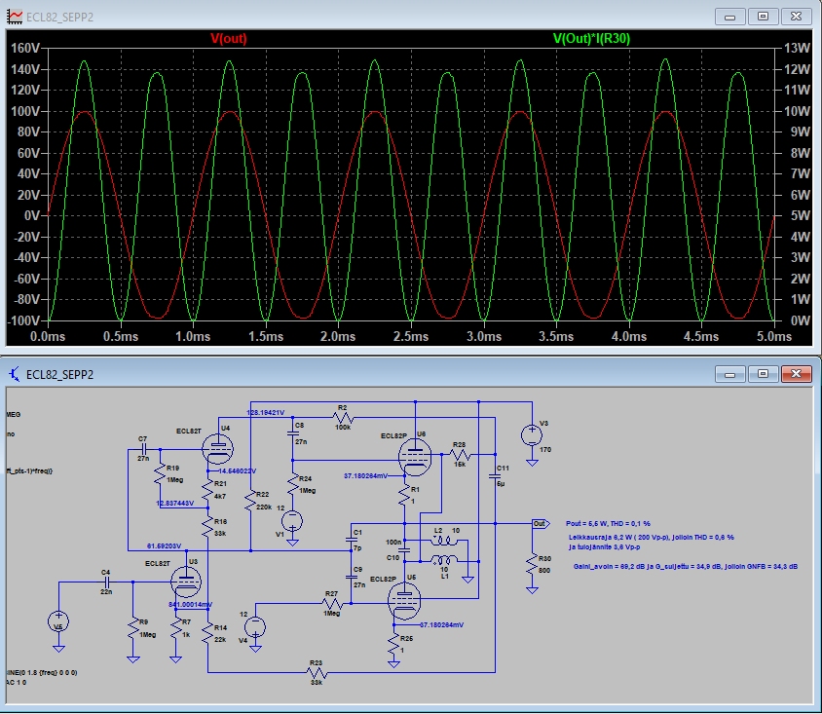Click the R23 33k feedback resistor

317,672
